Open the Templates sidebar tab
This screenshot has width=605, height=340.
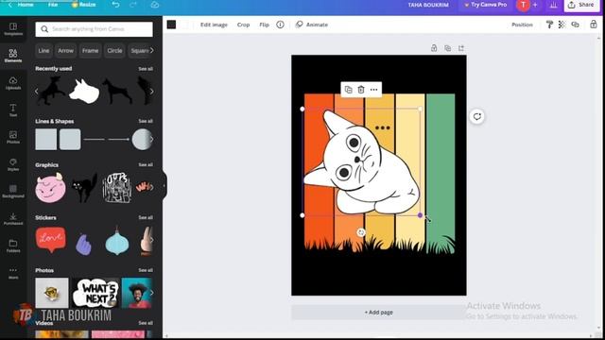coord(13,29)
